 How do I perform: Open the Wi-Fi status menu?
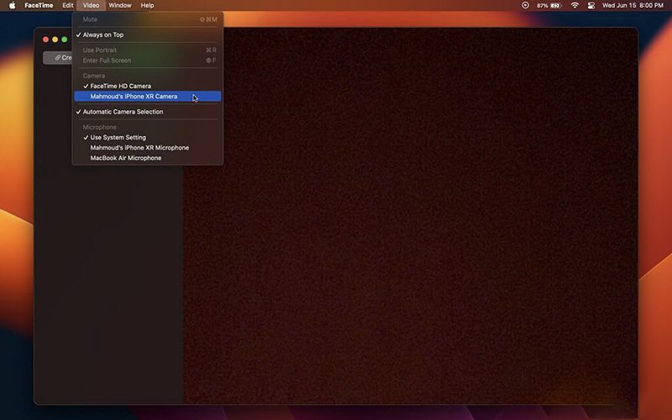575,6
